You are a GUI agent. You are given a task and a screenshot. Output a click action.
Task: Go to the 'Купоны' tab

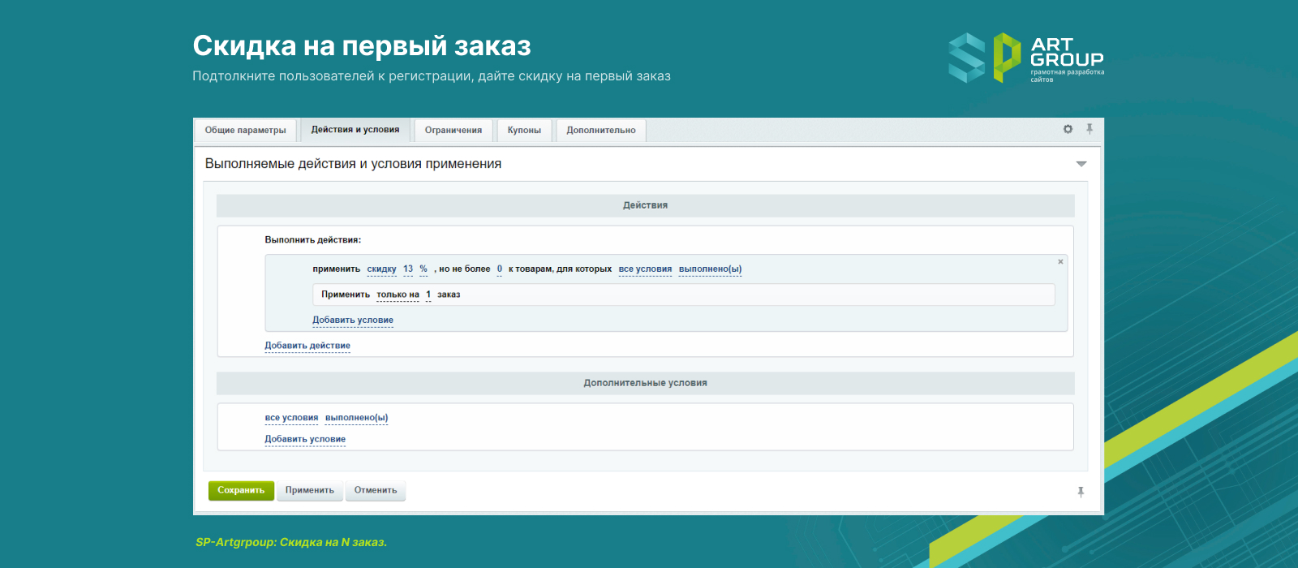click(x=524, y=131)
